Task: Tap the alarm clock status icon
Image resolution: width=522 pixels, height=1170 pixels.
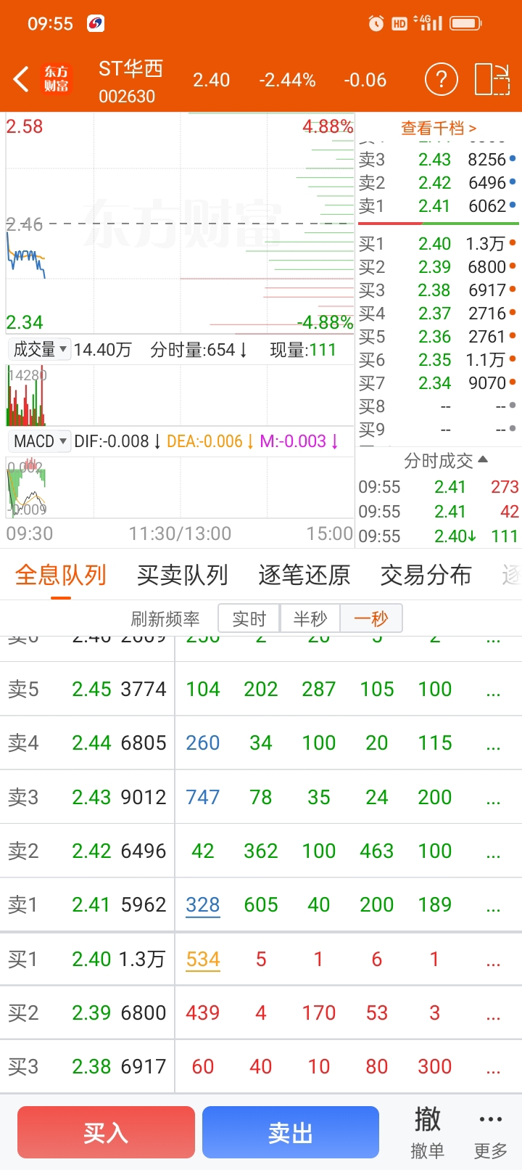Action: [x=376, y=24]
